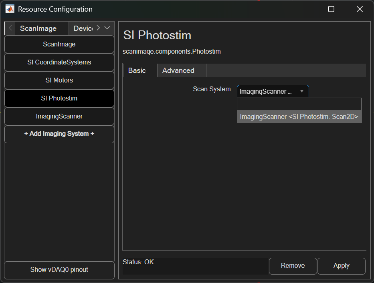Switch to the ScanImage category tab
The image size is (374, 283).
[x=38, y=28]
